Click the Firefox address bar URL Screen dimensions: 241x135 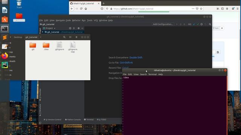pyautogui.click(x=133, y=9)
